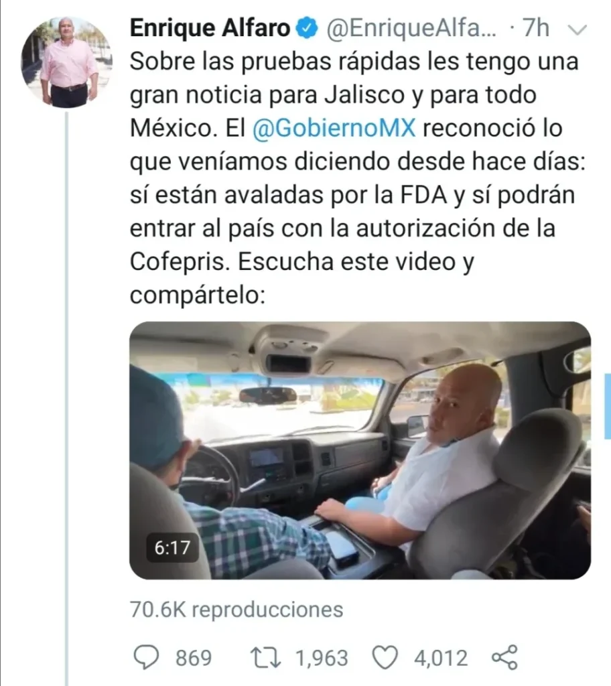Screen dimensions: 611x686
Task: Open the @EnriqueAlfa... handle
Action: 411,28
